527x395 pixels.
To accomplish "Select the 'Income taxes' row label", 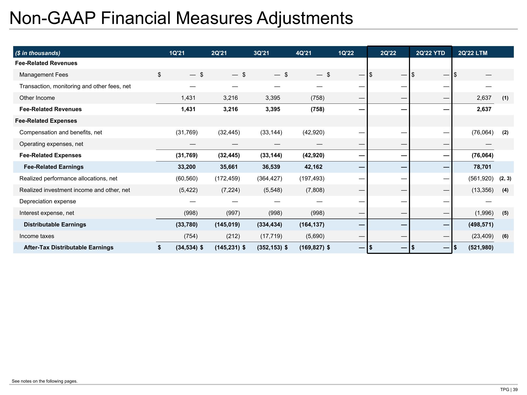I will pos(37,236).
